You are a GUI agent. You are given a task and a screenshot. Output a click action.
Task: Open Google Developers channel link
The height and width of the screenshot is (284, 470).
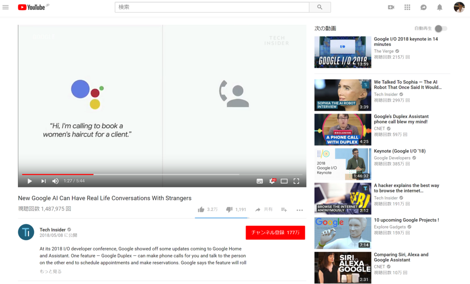pos(392,158)
